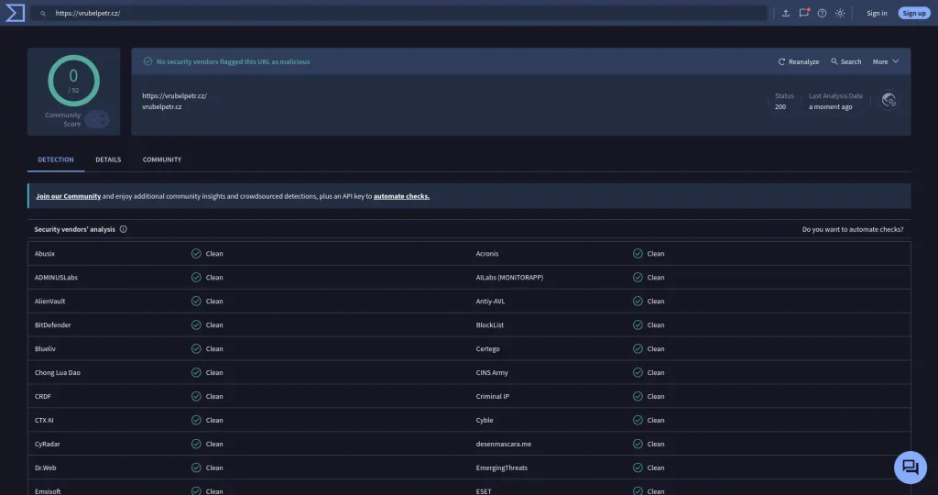The width and height of the screenshot is (938, 495).
Task: Click the Search magnifier icon in header
Action: coord(834,61)
